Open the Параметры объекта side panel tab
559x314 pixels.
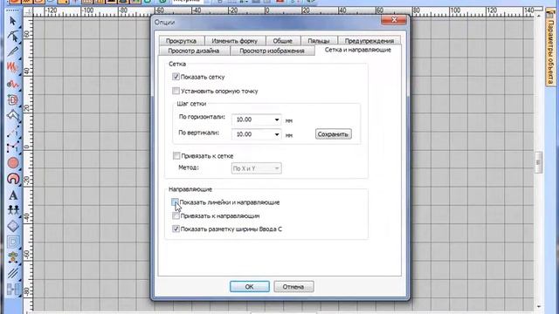(x=551, y=49)
